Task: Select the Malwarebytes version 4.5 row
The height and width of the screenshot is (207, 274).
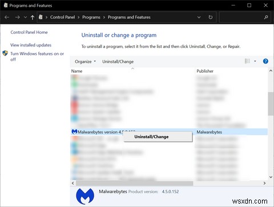Action: tap(169, 132)
